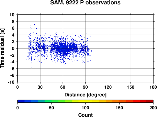Viewport: 157px width, 117px height.
Task: Click the y-axis tick label 2
Action: (13, 42)
